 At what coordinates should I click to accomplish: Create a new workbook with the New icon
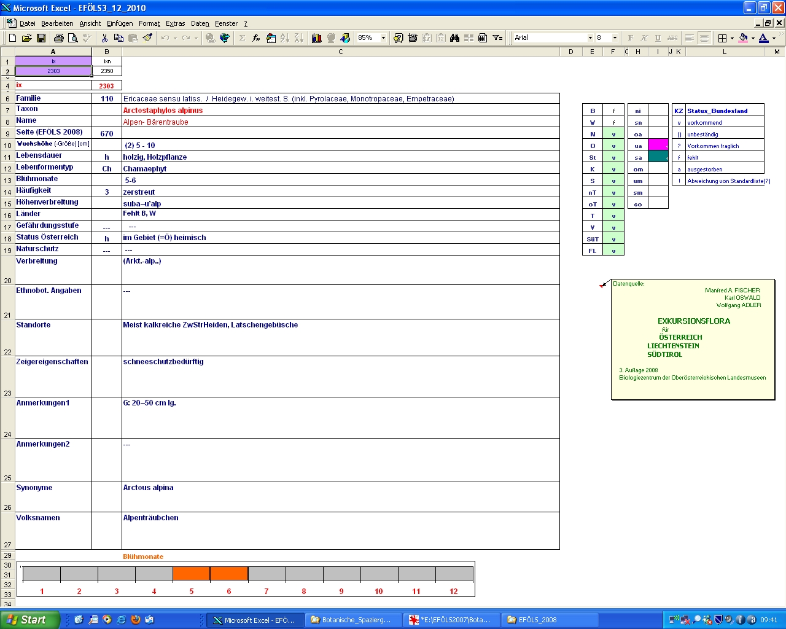(x=12, y=38)
